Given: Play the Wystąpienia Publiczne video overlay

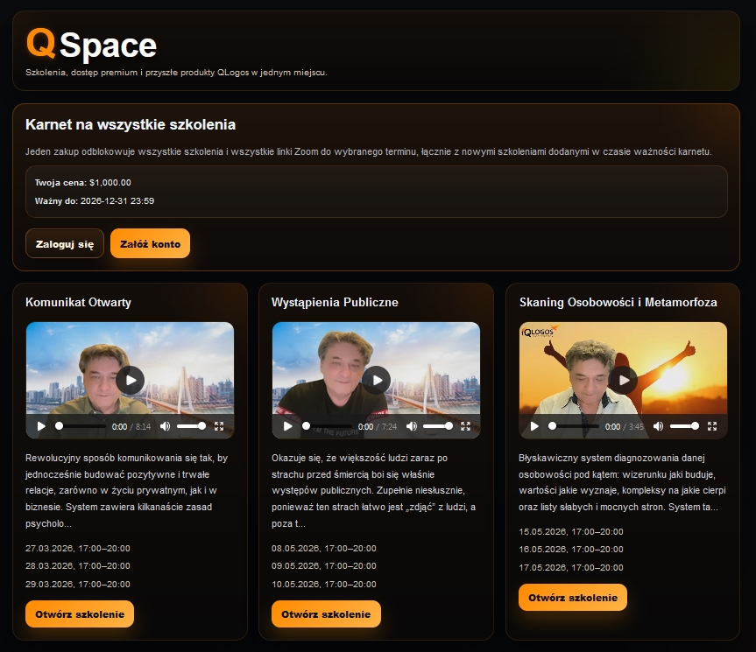Looking at the screenshot, I should click(x=376, y=380).
